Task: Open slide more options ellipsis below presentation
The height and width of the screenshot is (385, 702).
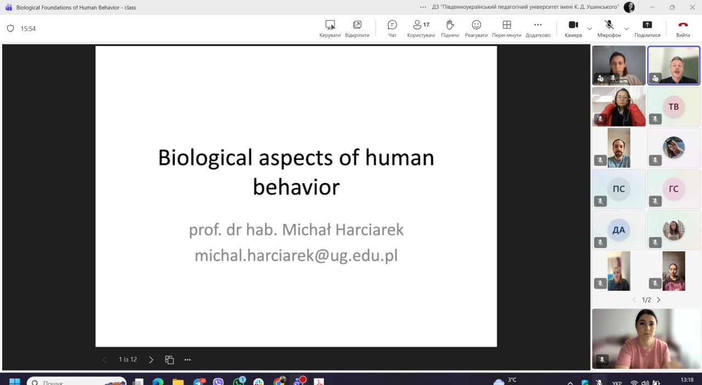Action: 188,360
